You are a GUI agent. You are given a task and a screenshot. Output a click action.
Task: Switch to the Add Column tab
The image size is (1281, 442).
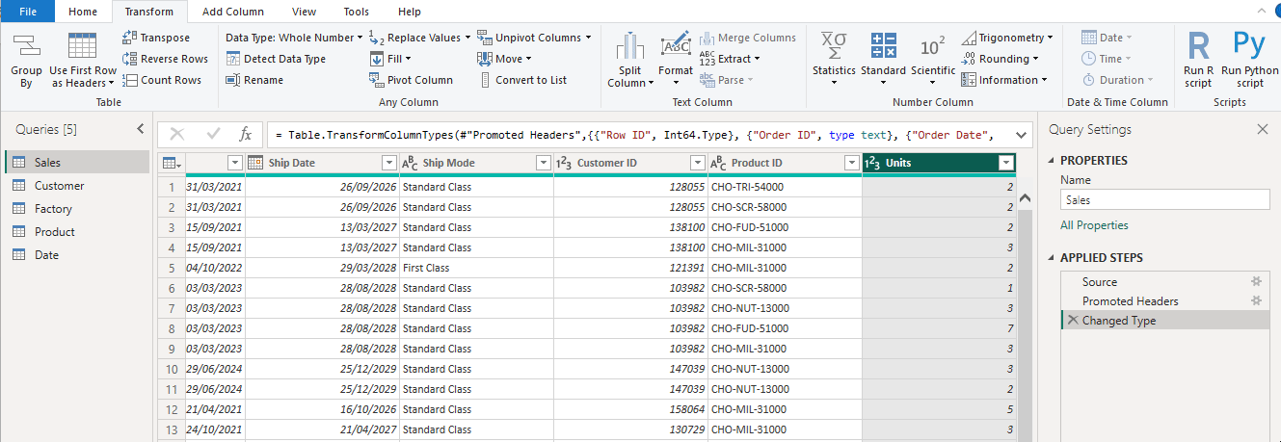pos(233,12)
